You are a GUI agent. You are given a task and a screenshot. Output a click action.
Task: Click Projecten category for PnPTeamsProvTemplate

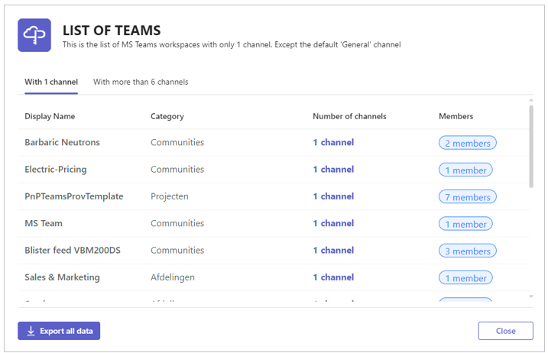point(170,196)
